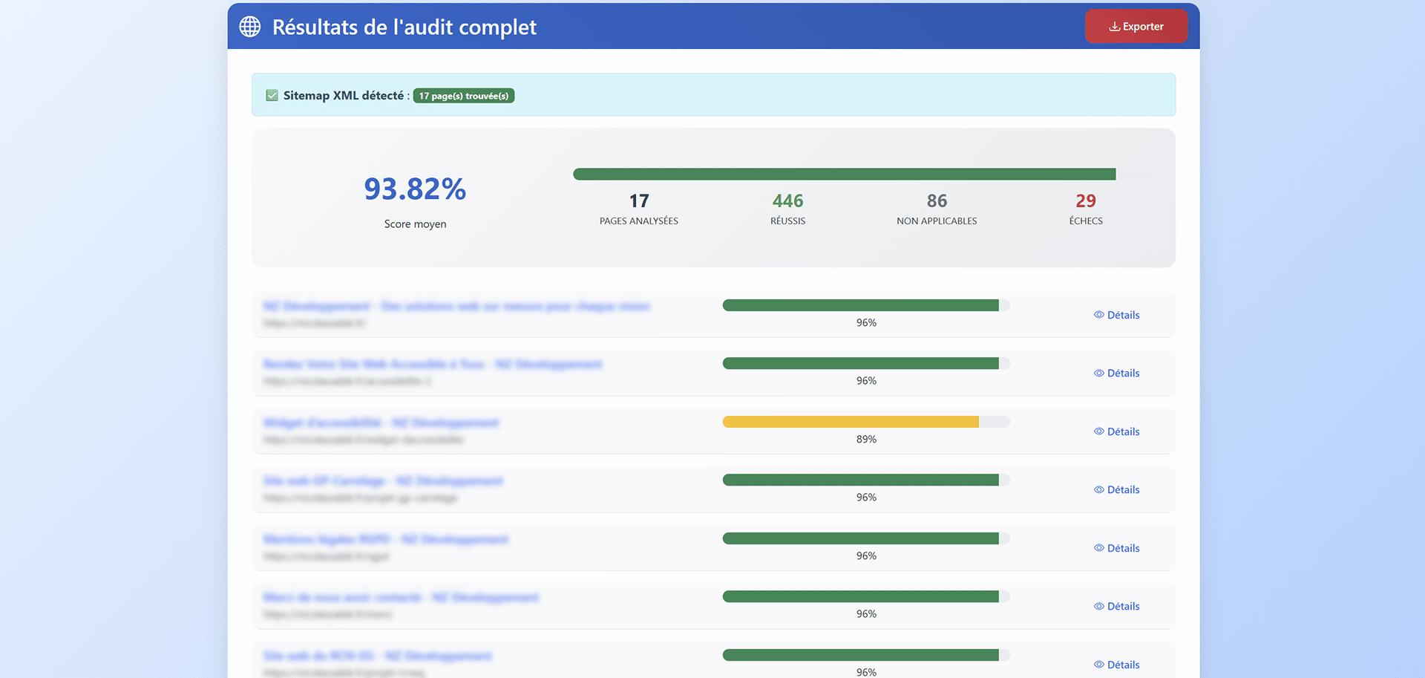The height and width of the screenshot is (678, 1425).
Task: Click the Exporter download button
Action: tap(1136, 27)
